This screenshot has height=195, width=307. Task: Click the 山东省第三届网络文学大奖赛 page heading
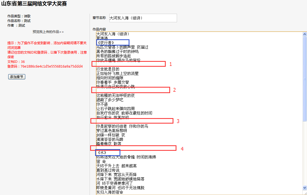point(34,4)
